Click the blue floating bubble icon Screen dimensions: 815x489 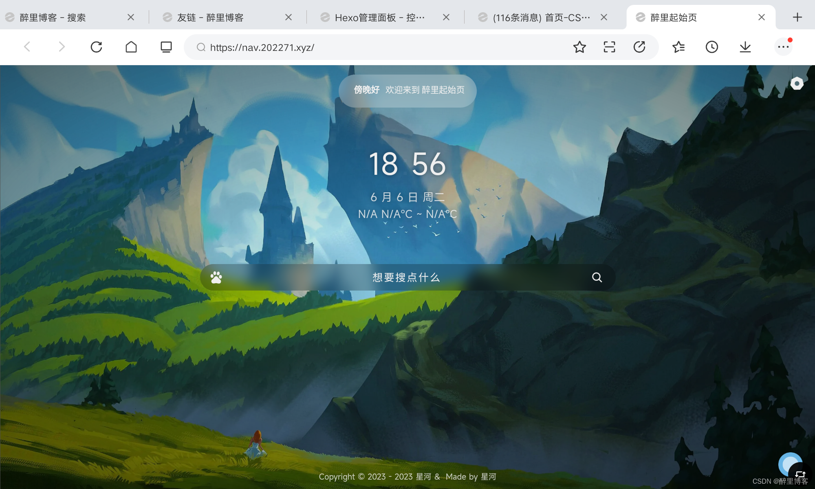click(790, 464)
